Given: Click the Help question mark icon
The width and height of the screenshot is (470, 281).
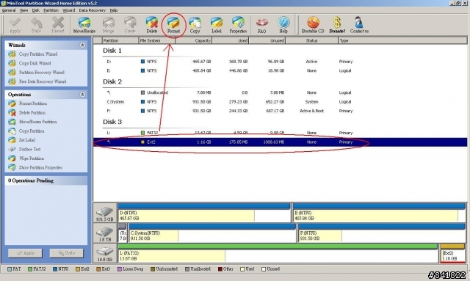Looking at the screenshot, I should pyautogui.click(x=283, y=25).
